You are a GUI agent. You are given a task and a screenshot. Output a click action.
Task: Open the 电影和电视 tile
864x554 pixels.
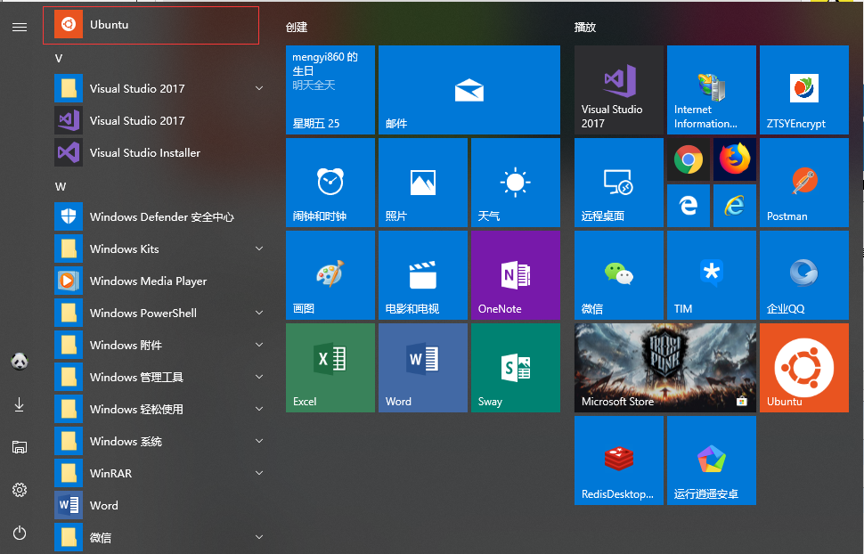[423, 275]
